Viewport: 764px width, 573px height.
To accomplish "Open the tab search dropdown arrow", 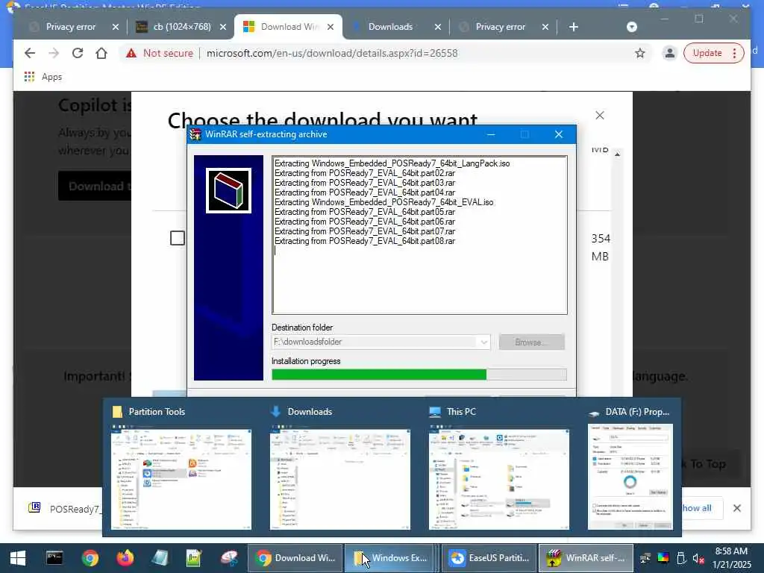I will (x=631, y=27).
